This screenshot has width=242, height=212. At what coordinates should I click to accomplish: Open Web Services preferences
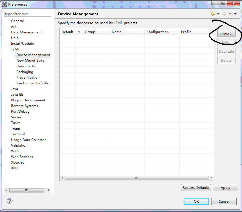tap(22, 157)
